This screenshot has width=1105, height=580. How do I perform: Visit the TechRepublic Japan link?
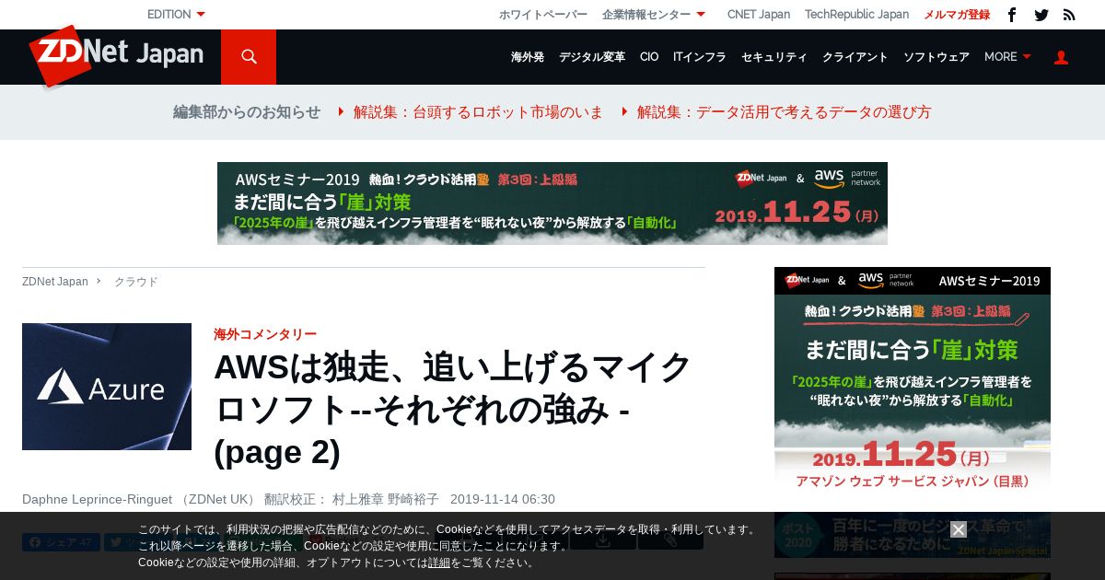coord(856,14)
